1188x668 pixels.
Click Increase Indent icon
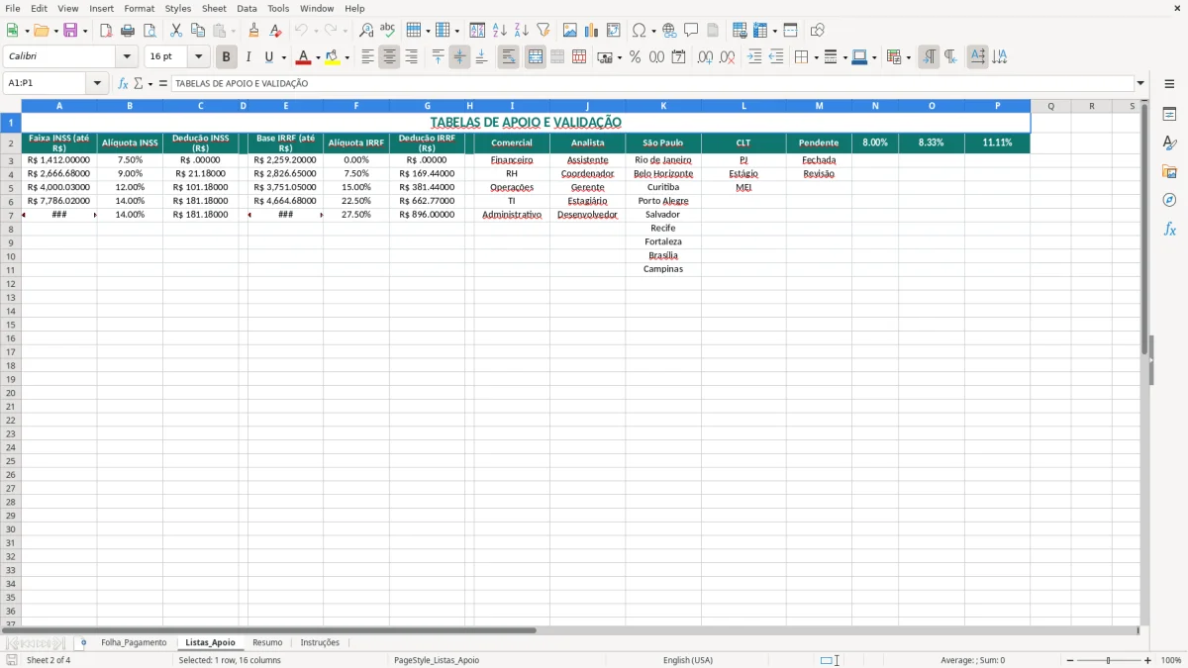point(754,57)
